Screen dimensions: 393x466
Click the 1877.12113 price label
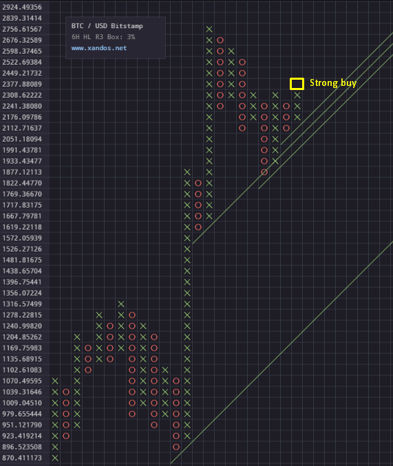22,172
